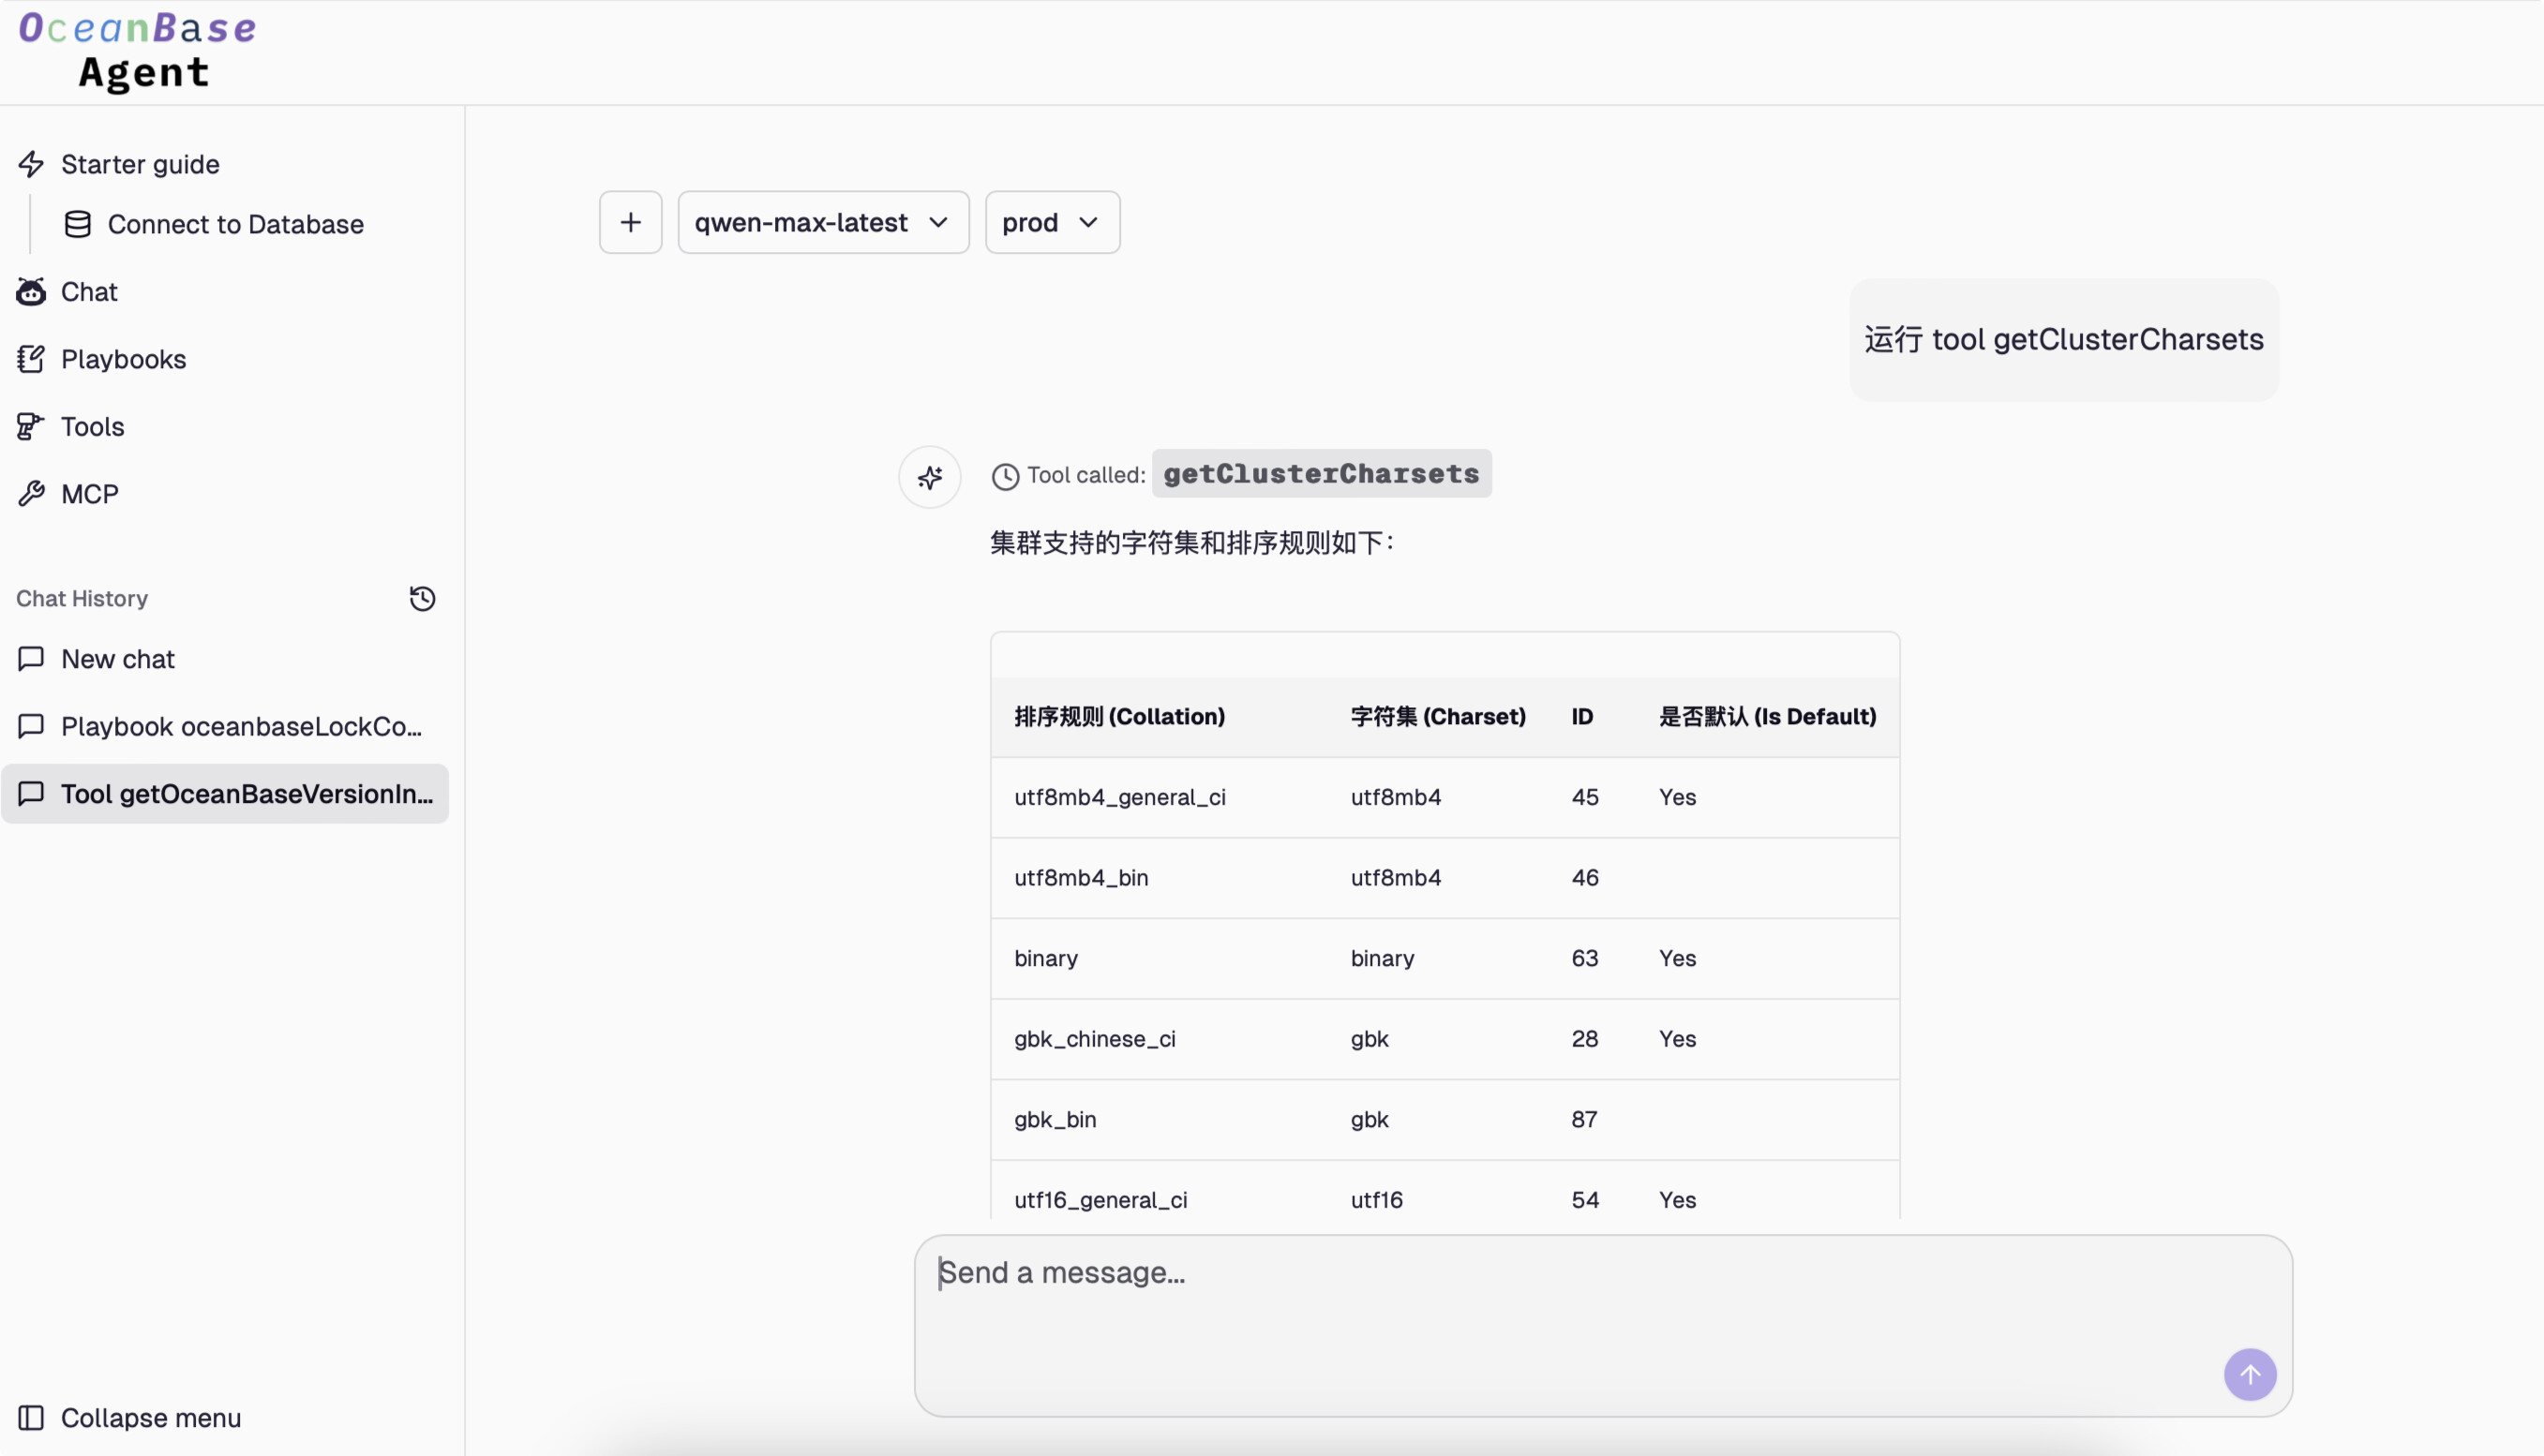This screenshot has height=1456, width=2544.
Task: Click the ID value 54
Action: (1585, 1199)
